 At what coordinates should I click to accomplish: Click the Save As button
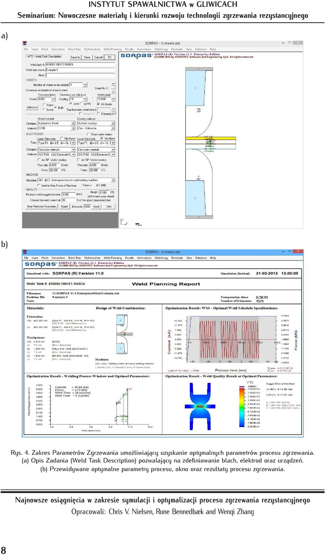coord(75,57)
